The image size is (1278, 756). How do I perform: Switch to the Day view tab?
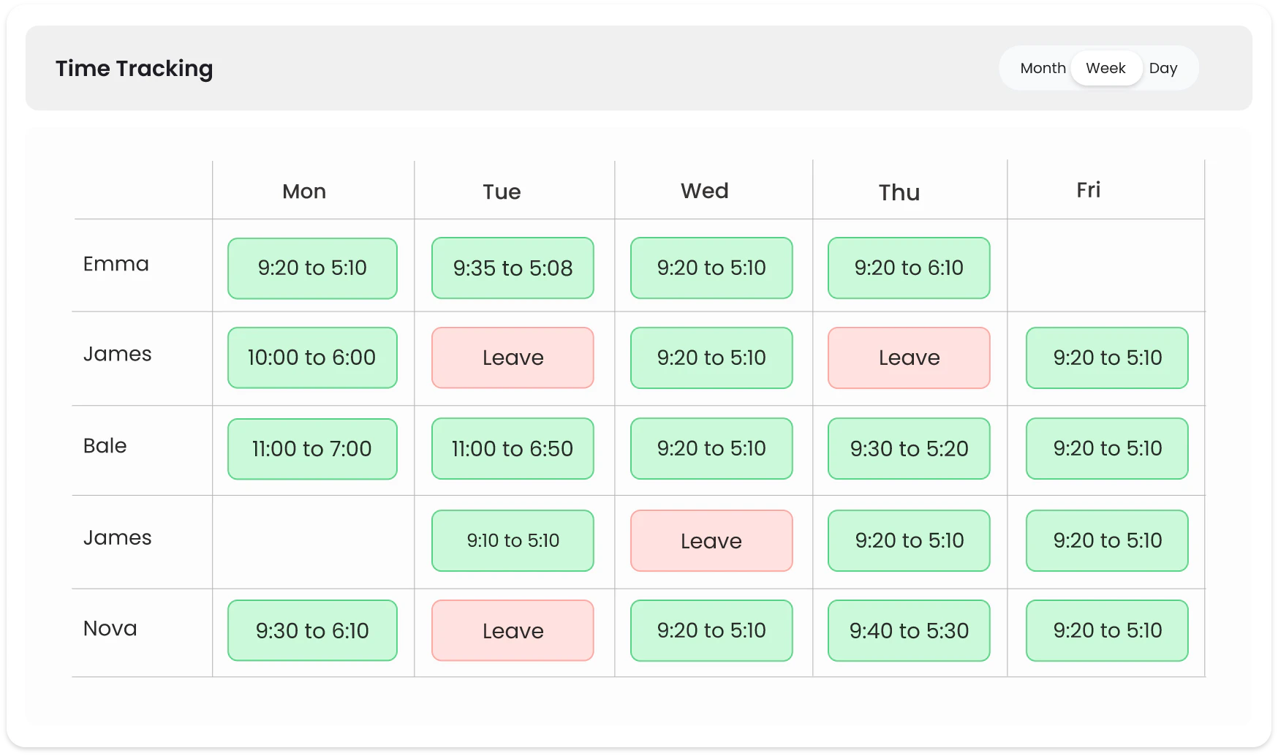coord(1162,68)
